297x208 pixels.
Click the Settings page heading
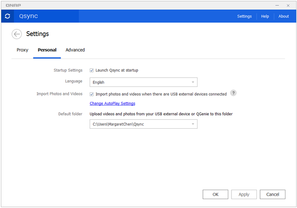[37, 34]
